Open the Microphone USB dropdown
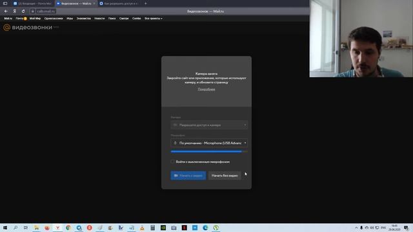This screenshot has width=413, height=232. [209, 143]
